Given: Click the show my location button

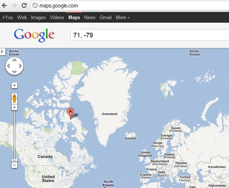Looking at the screenshot, I should click(x=14, y=85).
